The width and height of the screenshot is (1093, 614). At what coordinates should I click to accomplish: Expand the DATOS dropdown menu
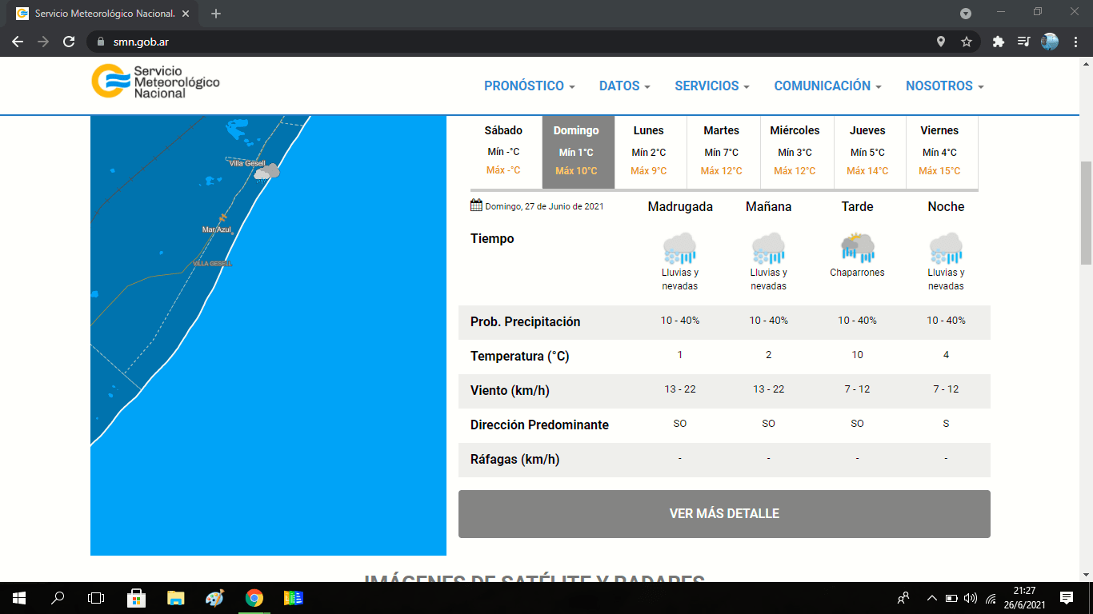(x=624, y=86)
